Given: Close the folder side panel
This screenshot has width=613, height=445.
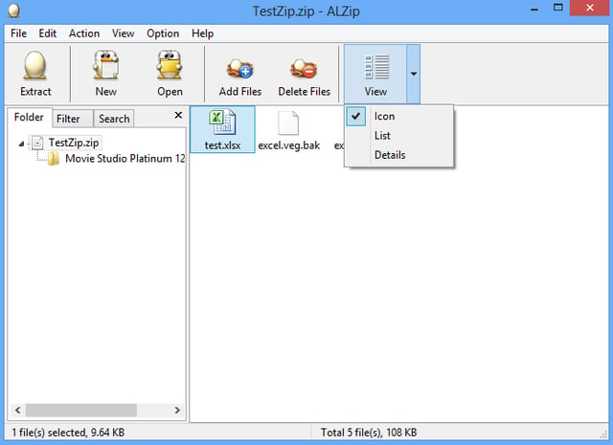Looking at the screenshot, I should click(178, 115).
